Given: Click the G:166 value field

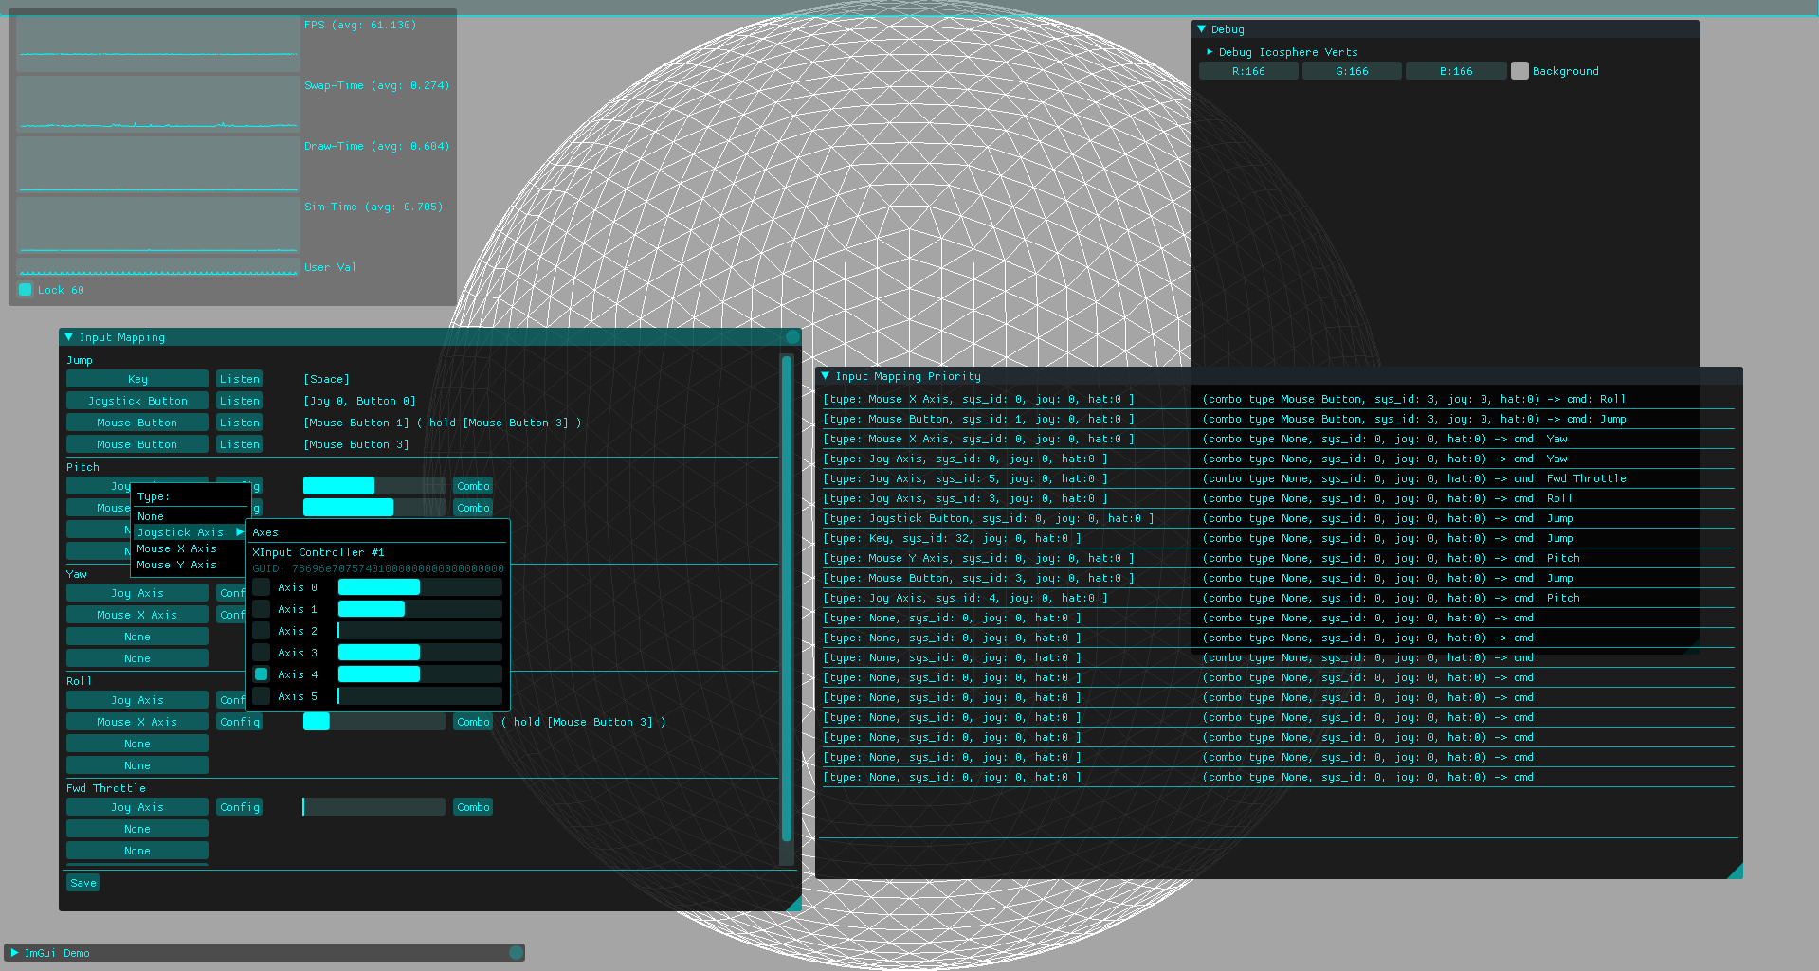Looking at the screenshot, I should coord(1352,71).
